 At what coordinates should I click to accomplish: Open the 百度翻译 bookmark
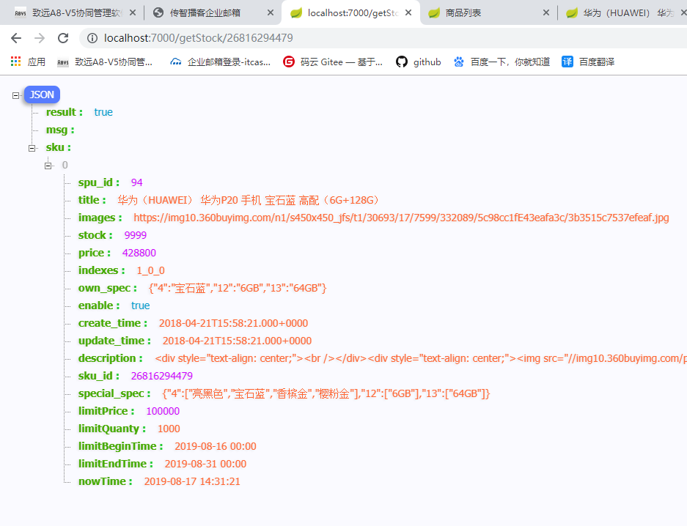click(588, 62)
